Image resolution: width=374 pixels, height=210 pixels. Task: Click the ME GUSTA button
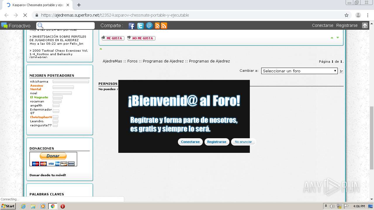pyautogui.click(x=113, y=38)
